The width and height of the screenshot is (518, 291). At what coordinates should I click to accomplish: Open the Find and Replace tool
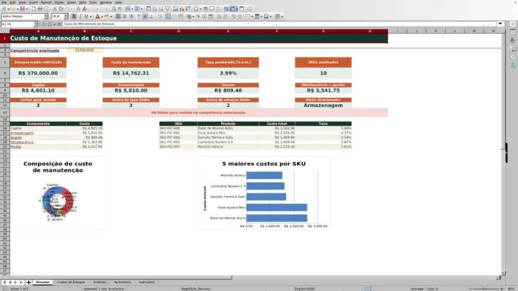tap(114, 9)
